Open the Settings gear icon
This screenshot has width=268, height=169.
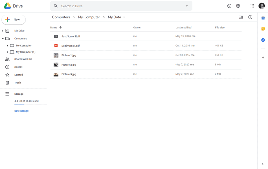coord(238,6)
